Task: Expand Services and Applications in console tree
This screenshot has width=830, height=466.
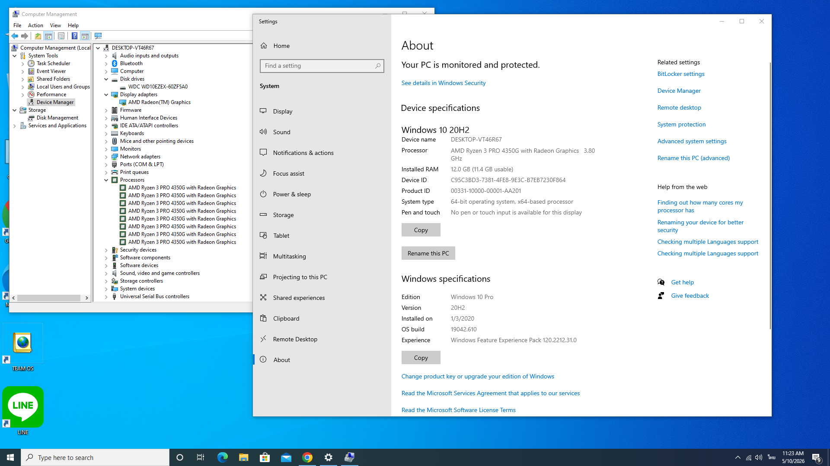Action: 15,126
